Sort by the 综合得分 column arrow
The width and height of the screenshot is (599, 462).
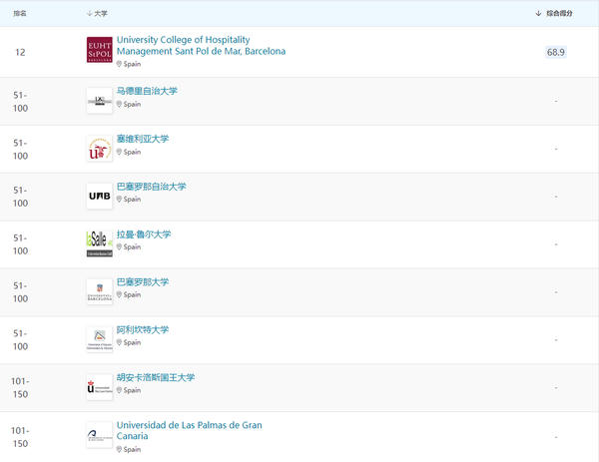538,13
